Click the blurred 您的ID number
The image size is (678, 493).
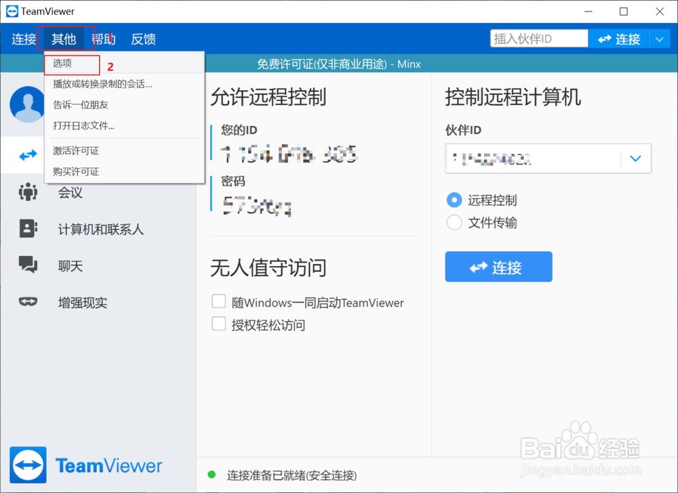pyautogui.click(x=289, y=154)
